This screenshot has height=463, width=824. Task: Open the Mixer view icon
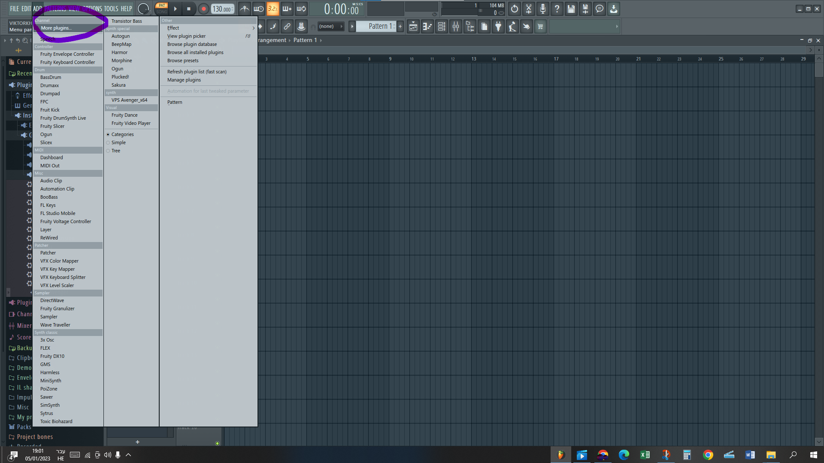[x=456, y=27]
